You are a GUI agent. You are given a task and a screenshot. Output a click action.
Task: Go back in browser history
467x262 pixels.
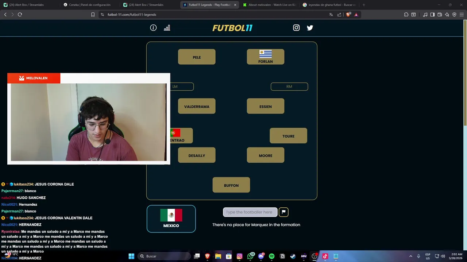[x=5, y=15]
